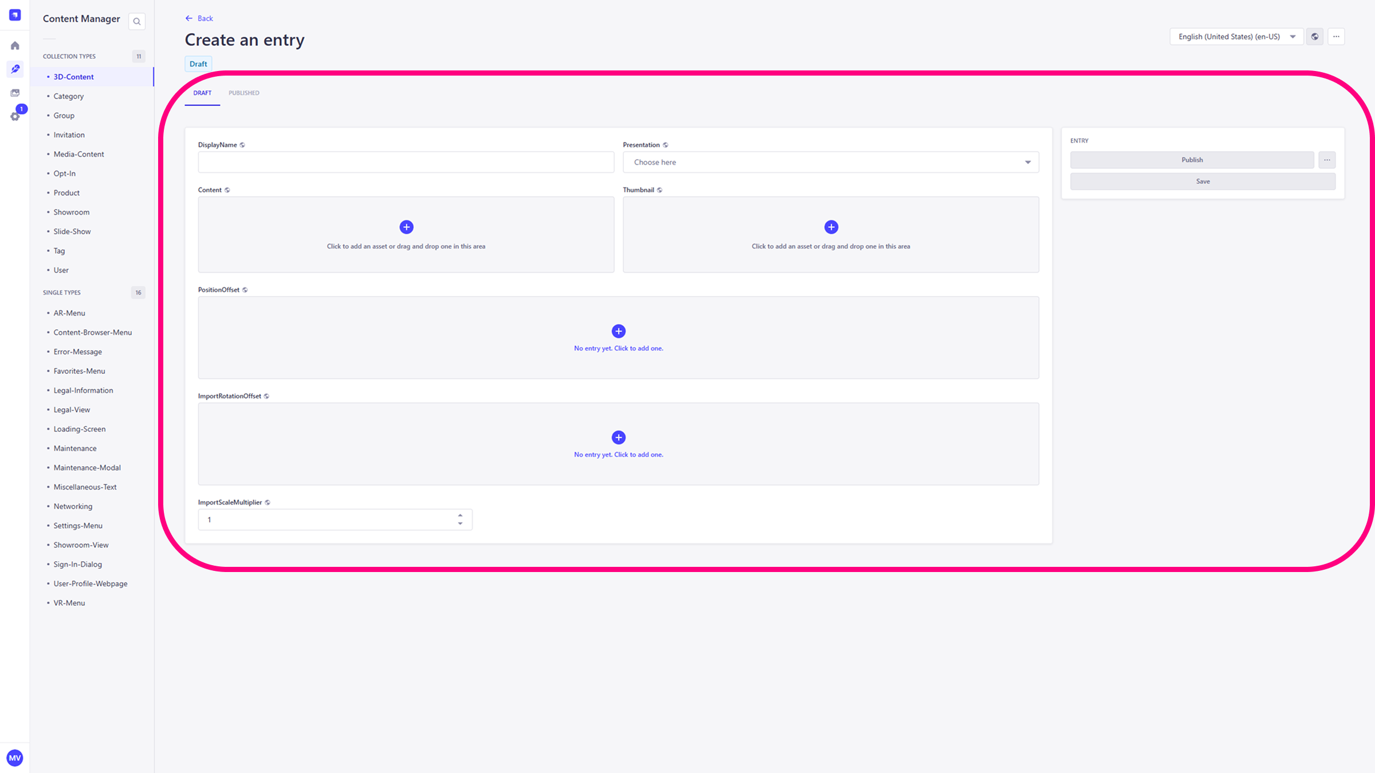The height and width of the screenshot is (773, 1375).
Task: Switch to the PUBLISHED tab
Action: click(243, 93)
